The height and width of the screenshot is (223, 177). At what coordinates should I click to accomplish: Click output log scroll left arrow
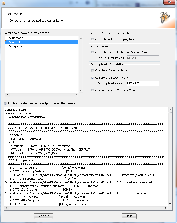(6, 208)
